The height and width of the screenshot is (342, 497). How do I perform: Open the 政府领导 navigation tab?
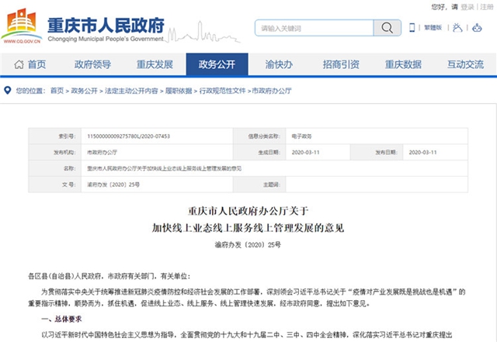click(x=92, y=64)
